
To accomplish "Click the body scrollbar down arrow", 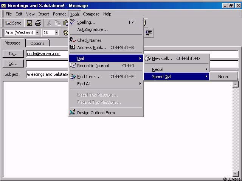I will point(235,174).
